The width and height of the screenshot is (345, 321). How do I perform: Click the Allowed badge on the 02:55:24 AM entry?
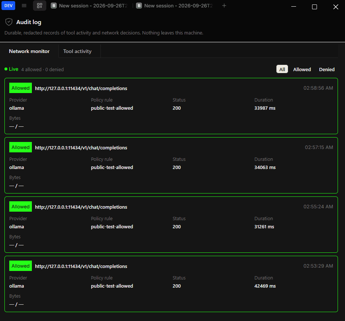tap(20, 206)
